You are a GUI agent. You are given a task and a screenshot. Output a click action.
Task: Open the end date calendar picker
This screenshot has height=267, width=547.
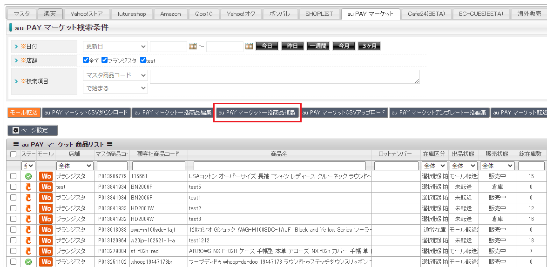249,46
